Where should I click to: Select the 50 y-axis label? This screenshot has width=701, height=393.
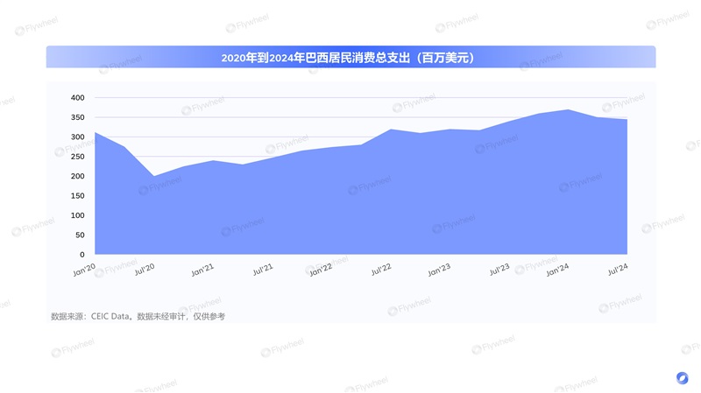79,235
